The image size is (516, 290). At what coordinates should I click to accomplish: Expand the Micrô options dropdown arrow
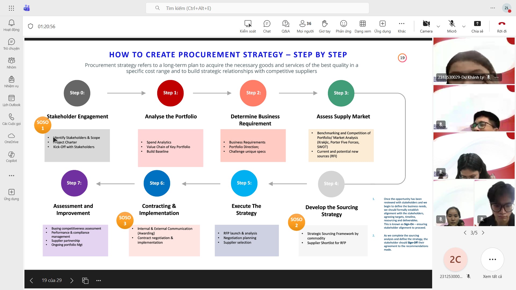tap(464, 26)
